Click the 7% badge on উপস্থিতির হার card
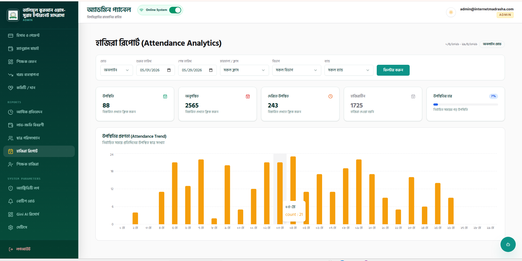The image size is (522, 261). tap(493, 96)
